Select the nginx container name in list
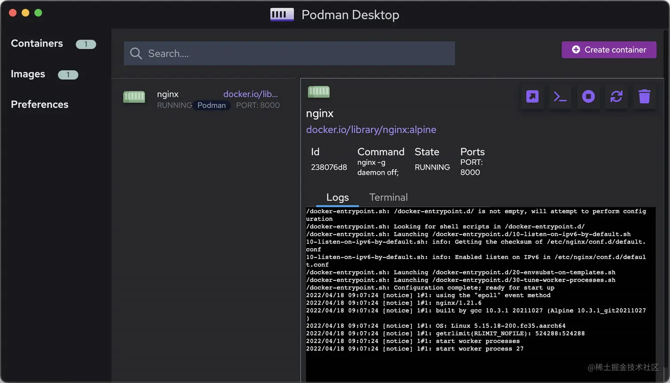Image resolution: width=670 pixels, height=383 pixels. [x=167, y=94]
